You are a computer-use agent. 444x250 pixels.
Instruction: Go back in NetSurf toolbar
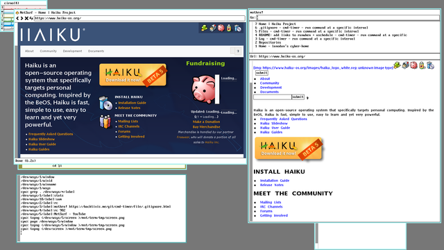[x=17, y=18]
